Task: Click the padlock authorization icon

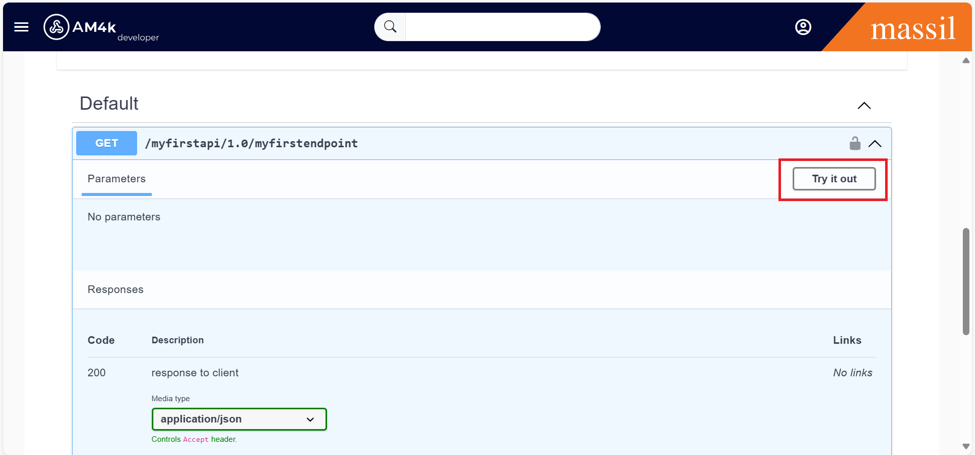Action: [x=855, y=144]
